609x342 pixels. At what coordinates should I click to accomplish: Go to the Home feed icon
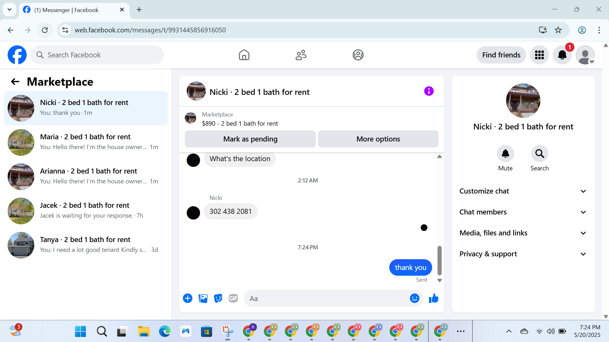[244, 55]
